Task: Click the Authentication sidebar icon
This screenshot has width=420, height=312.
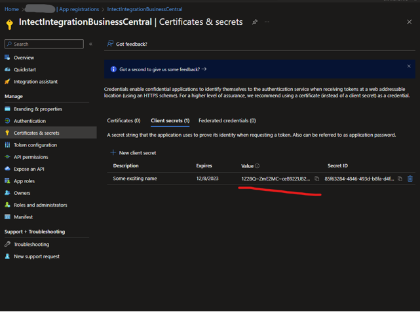Action: pos(7,121)
